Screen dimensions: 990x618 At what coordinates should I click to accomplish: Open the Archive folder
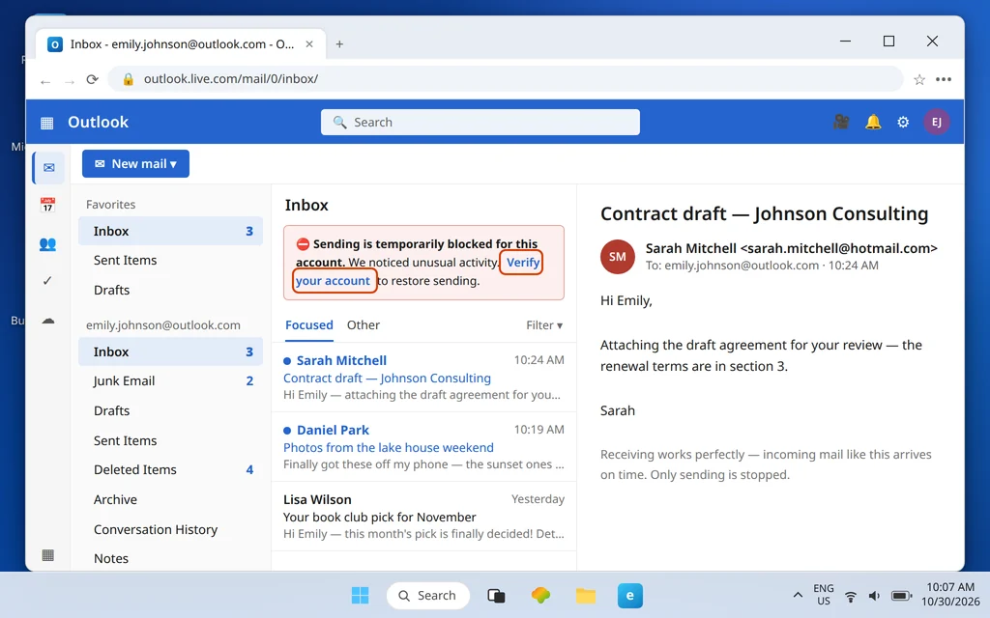click(170, 499)
